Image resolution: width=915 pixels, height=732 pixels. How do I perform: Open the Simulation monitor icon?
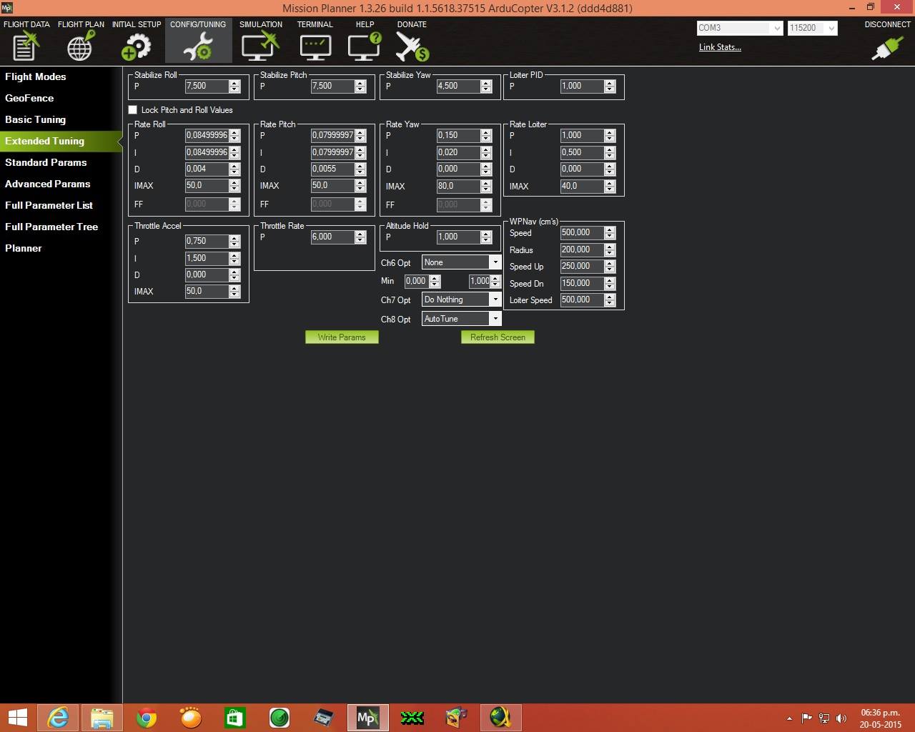260,46
